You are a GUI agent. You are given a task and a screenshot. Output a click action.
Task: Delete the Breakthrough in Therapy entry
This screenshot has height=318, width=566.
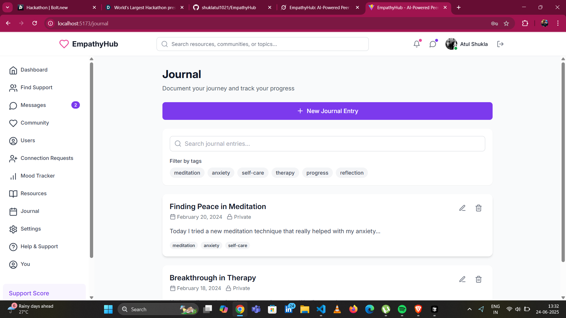click(x=478, y=279)
